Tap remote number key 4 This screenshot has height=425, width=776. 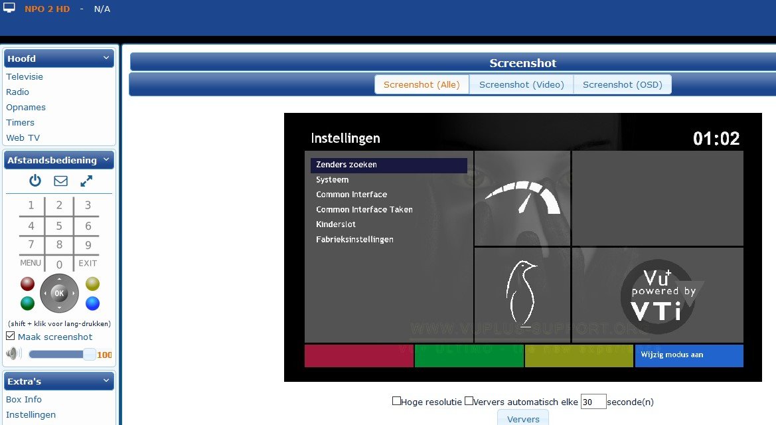[x=31, y=226]
